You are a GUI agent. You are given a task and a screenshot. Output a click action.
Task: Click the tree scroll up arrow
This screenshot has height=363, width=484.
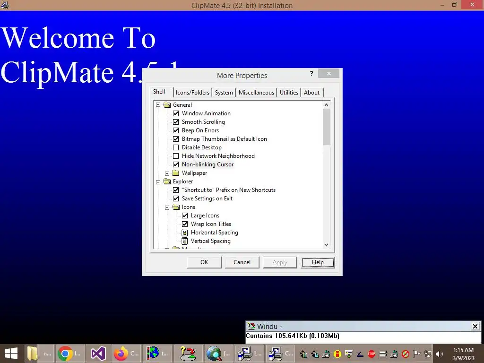point(326,105)
